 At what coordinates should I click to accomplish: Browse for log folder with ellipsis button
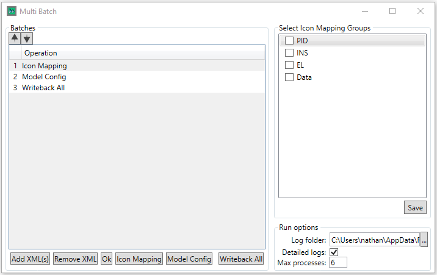click(424, 240)
